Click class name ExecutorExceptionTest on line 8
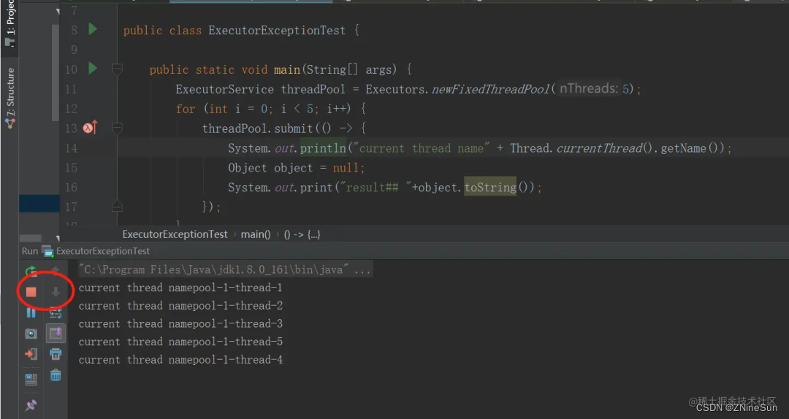Image resolution: width=789 pixels, height=419 pixels. [x=277, y=30]
